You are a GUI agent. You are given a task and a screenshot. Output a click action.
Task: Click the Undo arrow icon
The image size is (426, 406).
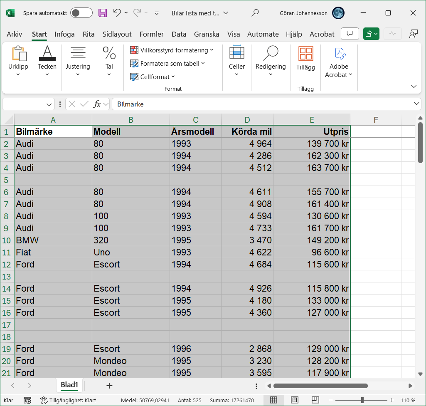click(117, 13)
